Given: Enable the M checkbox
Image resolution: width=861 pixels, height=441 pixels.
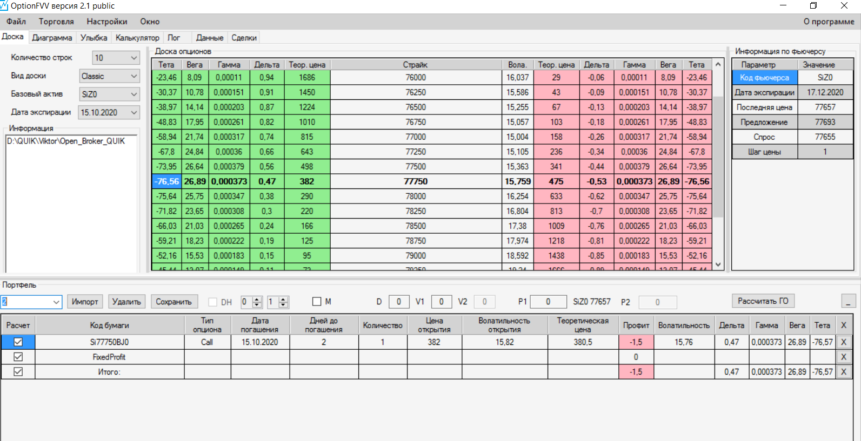Looking at the screenshot, I should click(317, 302).
